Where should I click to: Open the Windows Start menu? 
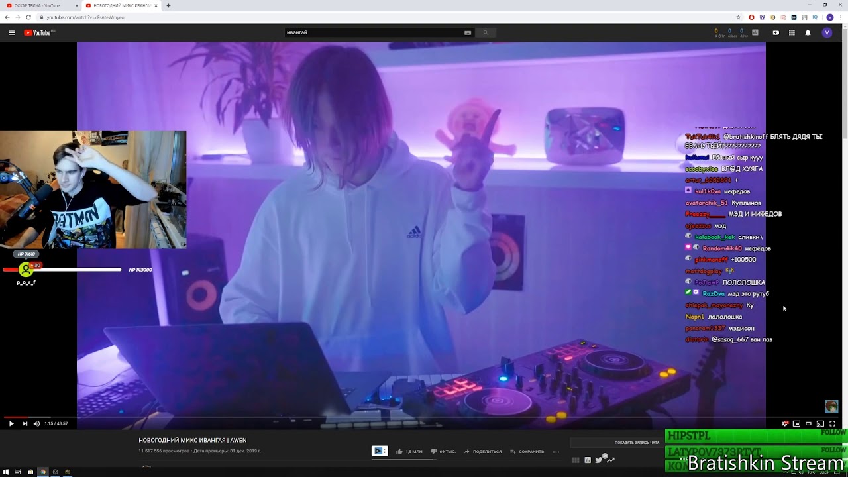pos(6,472)
